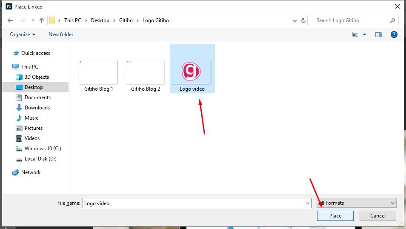The width and height of the screenshot is (406, 229).
Task: Open the recent locations dropdown arrow
Action: tap(33, 20)
